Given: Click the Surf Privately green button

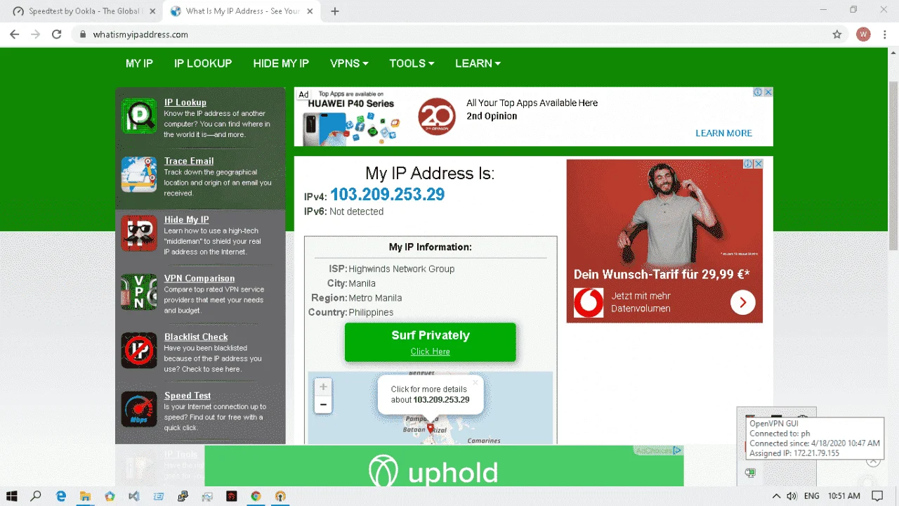Looking at the screenshot, I should tap(430, 342).
